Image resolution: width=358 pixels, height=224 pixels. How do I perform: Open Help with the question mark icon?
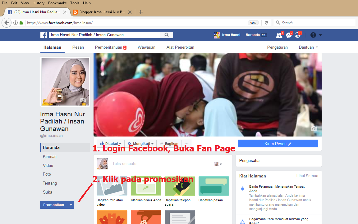[313, 35]
